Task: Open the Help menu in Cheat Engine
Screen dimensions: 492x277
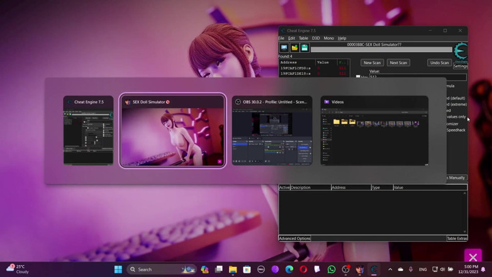Action: 342,38
